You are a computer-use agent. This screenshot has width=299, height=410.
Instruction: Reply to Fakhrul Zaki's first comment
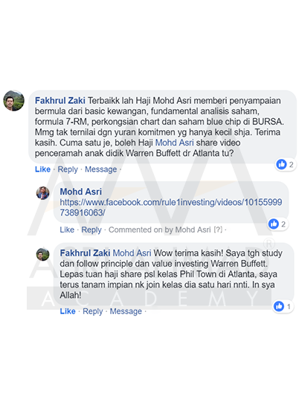(68, 169)
